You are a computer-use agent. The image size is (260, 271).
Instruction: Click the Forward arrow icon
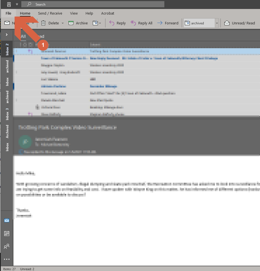160,23
